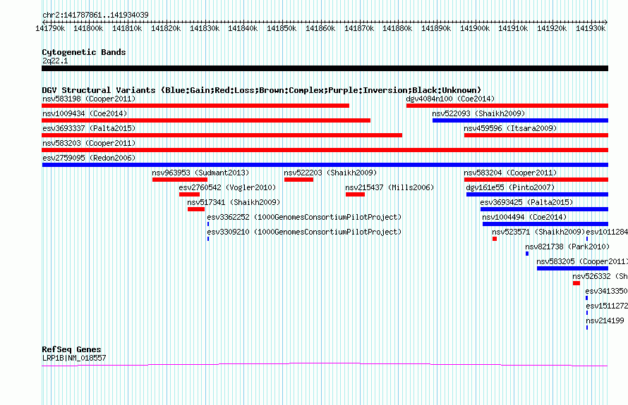Open the nsv215437 (Mills2006) label
This screenshot has height=405, width=628.
point(390,187)
